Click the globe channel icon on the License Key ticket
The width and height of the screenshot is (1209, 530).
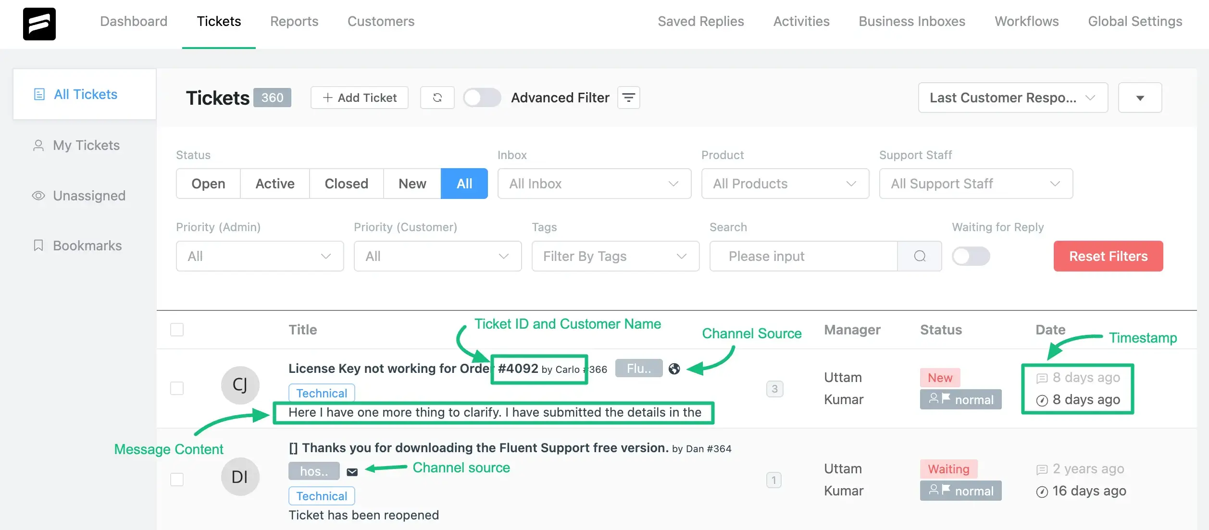[x=674, y=369]
